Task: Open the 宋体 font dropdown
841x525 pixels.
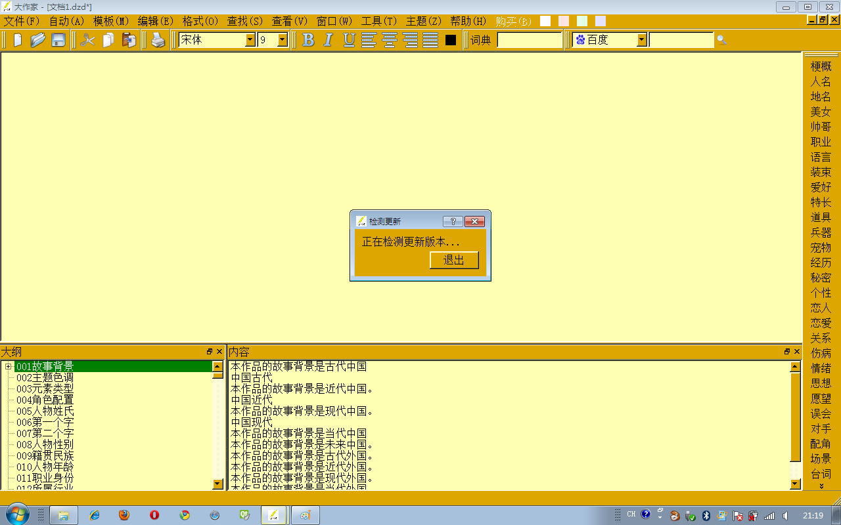Action: pos(250,40)
